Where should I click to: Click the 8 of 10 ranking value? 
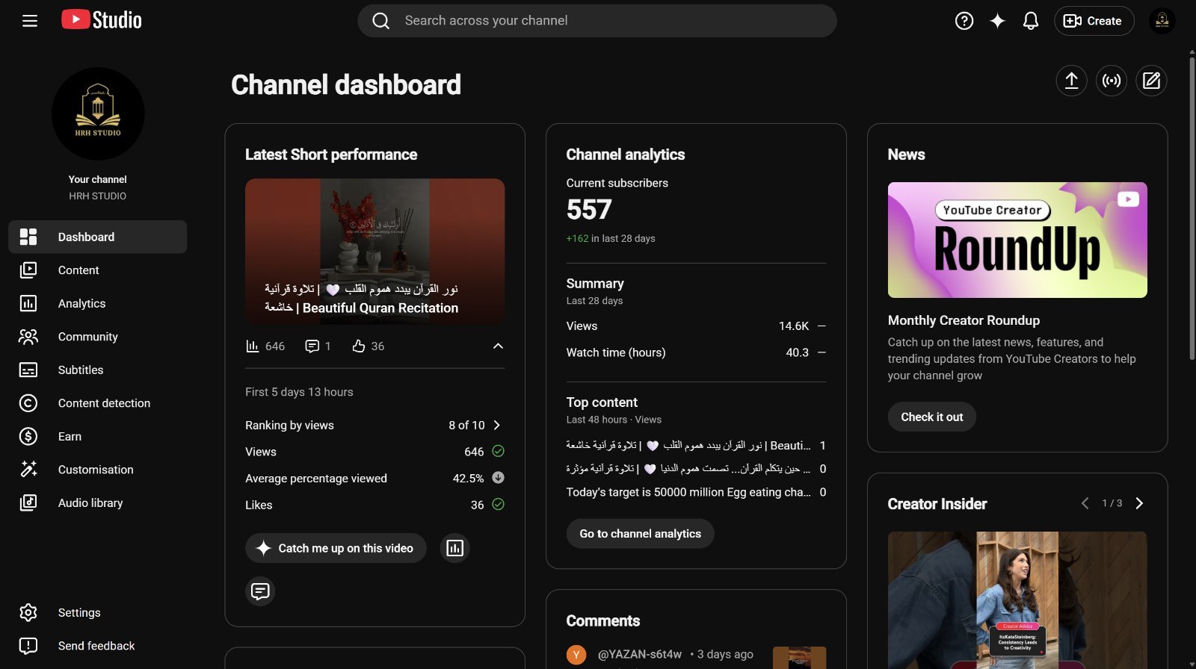pyautogui.click(x=466, y=426)
